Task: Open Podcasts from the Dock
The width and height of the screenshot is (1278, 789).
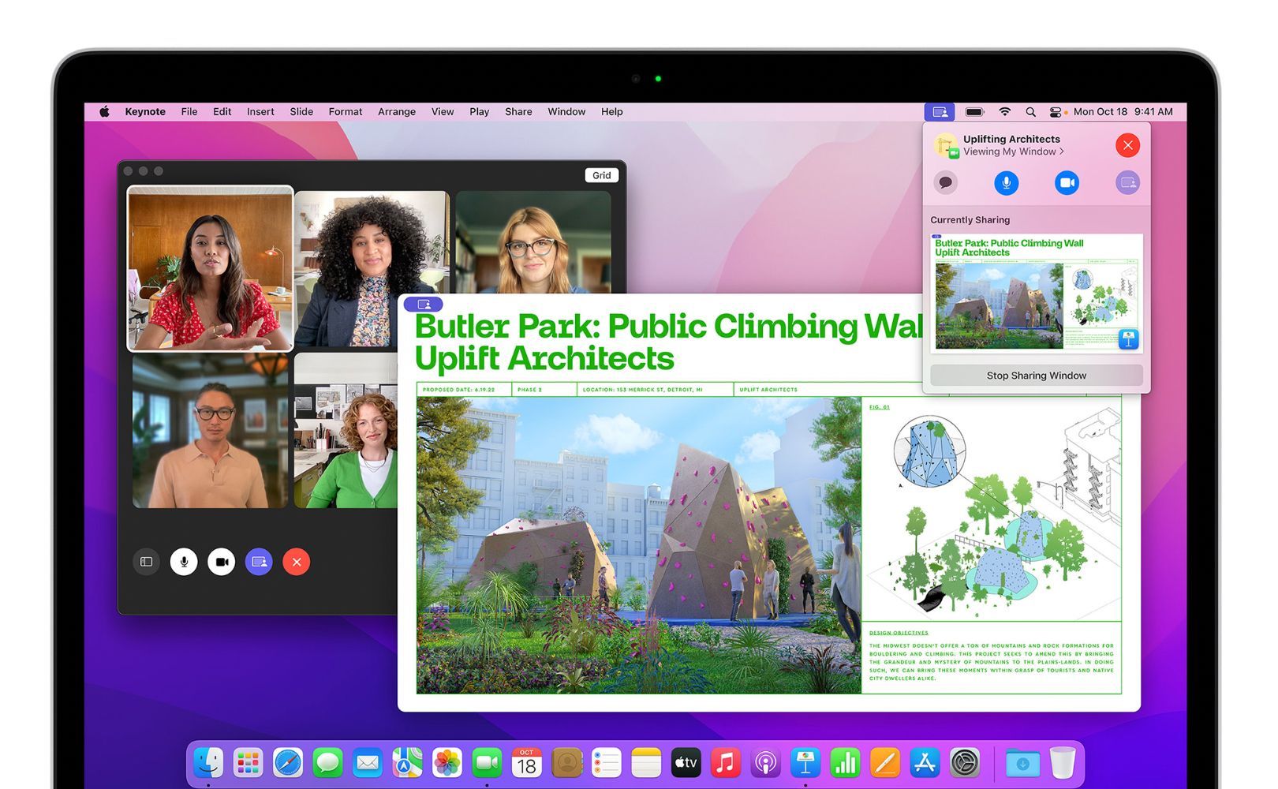Action: pyautogui.click(x=765, y=763)
